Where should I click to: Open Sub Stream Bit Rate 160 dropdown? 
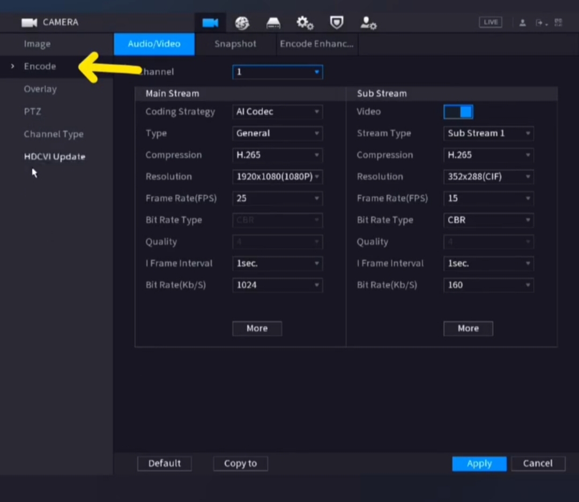(x=488, y=285)
